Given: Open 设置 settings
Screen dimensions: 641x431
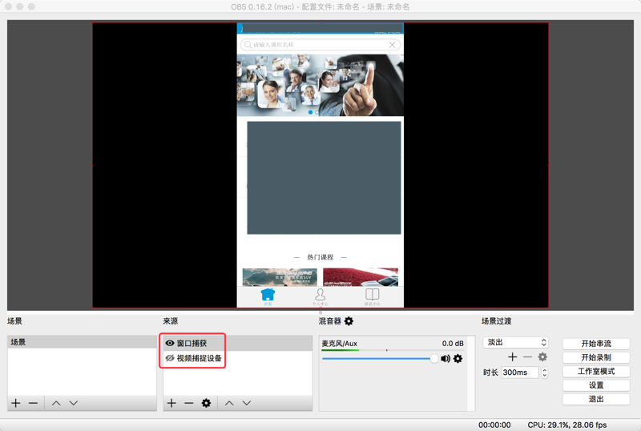Looking at the screenshot, I should 596,385.
